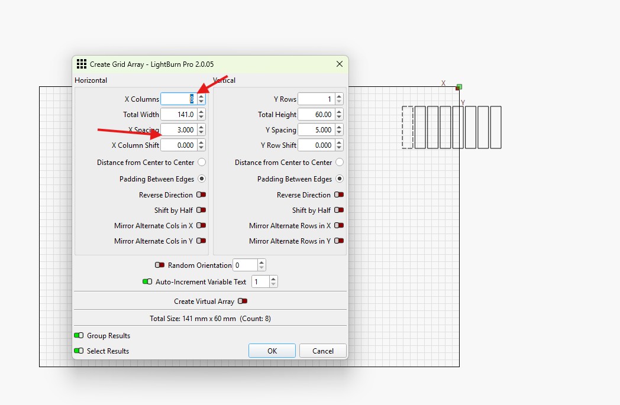The height and width of the screenshot is (405, 620).
Task: Select Horizontal Distance from Center to Center
Action: click(x=202, y=162)
